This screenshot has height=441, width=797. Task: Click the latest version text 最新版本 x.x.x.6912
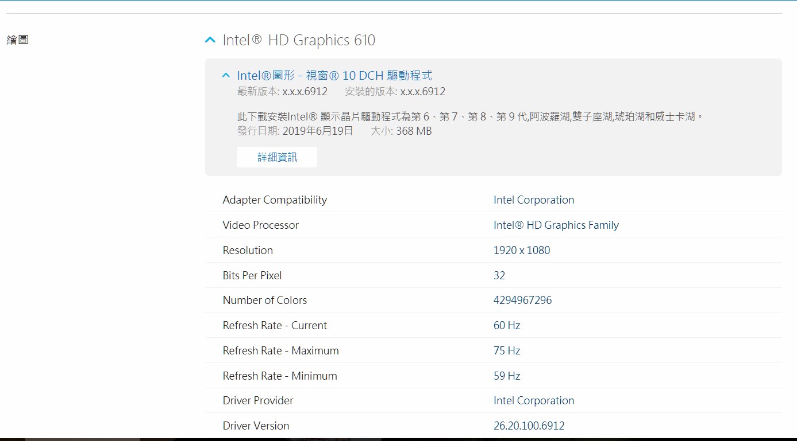click(x=282, y=92)
